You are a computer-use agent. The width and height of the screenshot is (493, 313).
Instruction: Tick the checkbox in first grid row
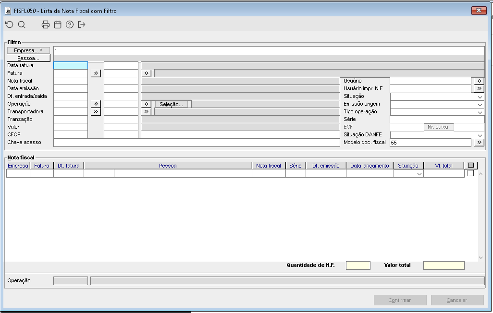(471, 173)
